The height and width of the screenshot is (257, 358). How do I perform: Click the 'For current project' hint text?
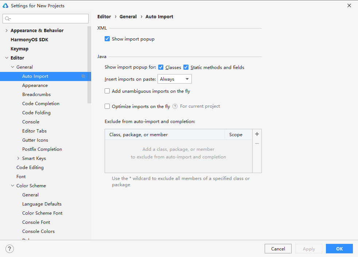200,106
